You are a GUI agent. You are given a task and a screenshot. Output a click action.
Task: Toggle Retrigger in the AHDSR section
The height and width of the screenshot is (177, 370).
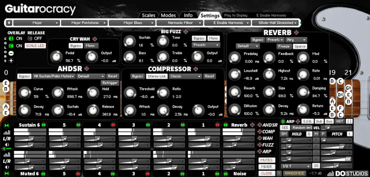click(110, 83)
